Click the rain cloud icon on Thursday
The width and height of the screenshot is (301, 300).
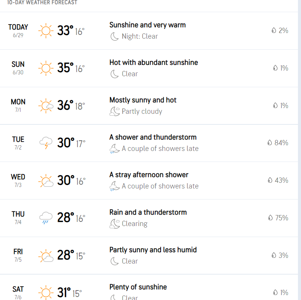click(46, 218)
